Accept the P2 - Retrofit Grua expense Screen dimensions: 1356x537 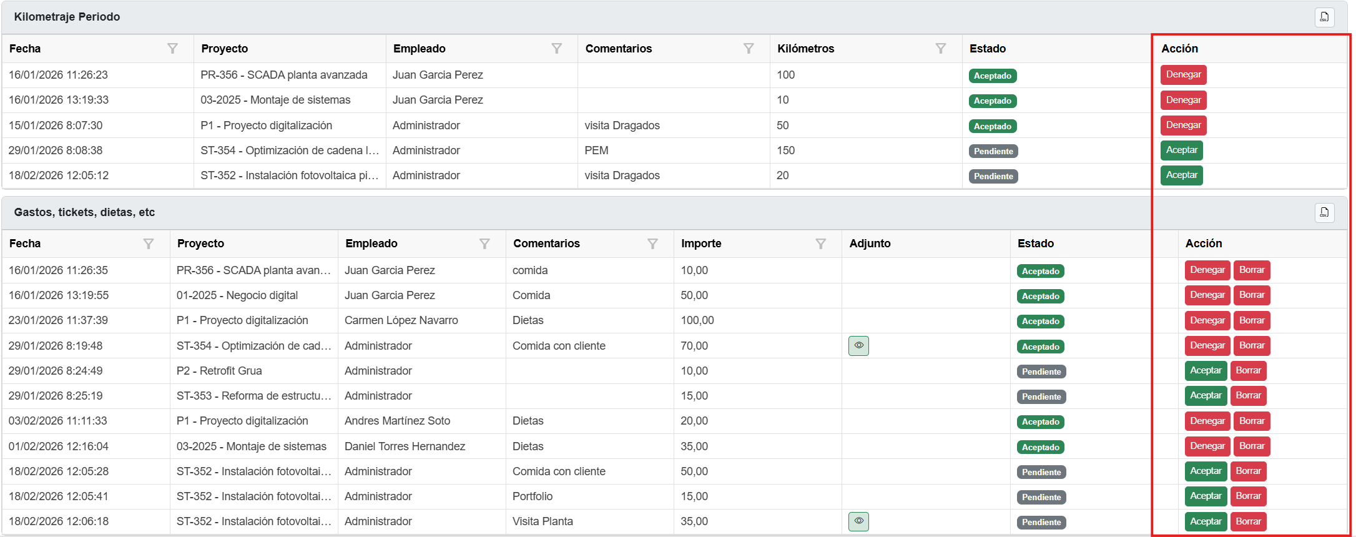coord(1206,371)
